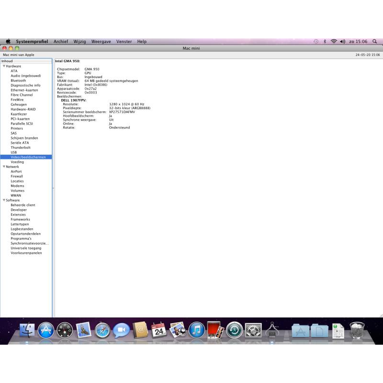
Task: Open Time Machine menu bar icon
Action: click(x=316, y=42)
